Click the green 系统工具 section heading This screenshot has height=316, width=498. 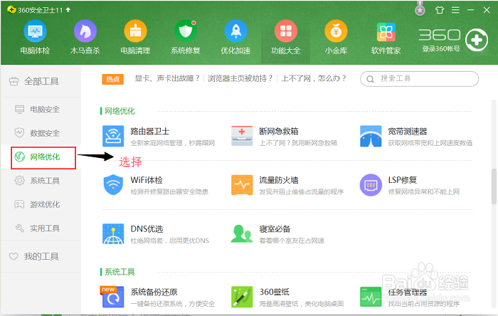[x=120, y=272]
